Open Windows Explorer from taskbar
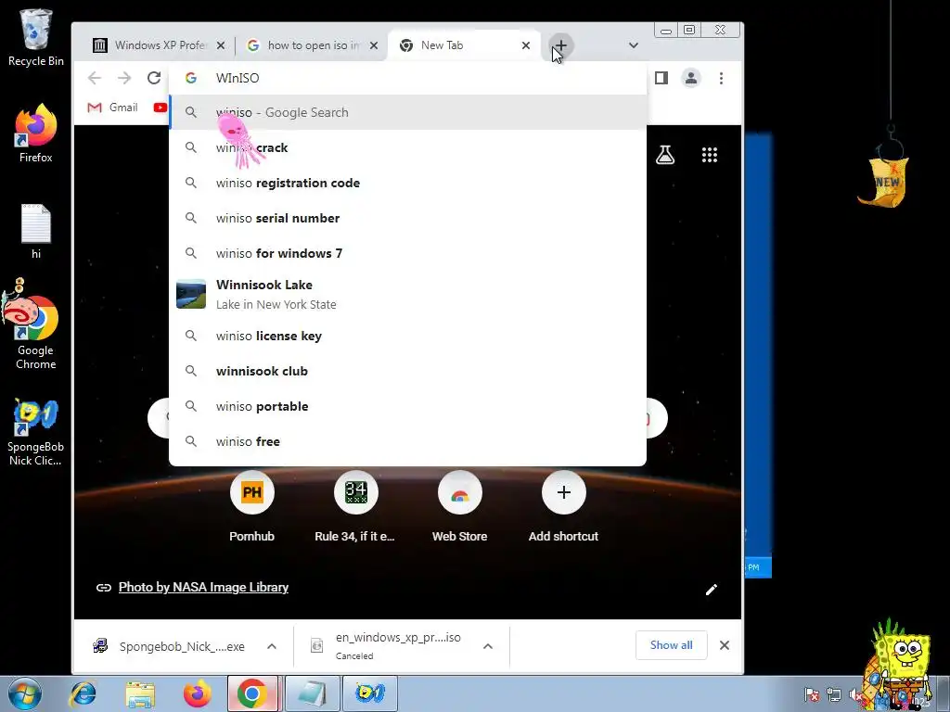 [x=140, y=693]
